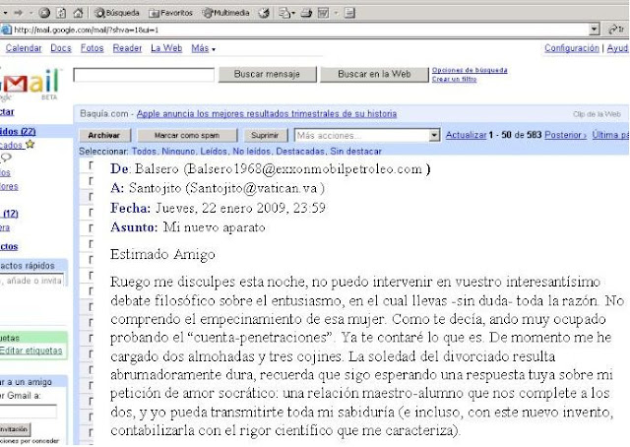630x447 pixels.
Task: Click Buscar en la Web button
Action: [x=374, y=75]
